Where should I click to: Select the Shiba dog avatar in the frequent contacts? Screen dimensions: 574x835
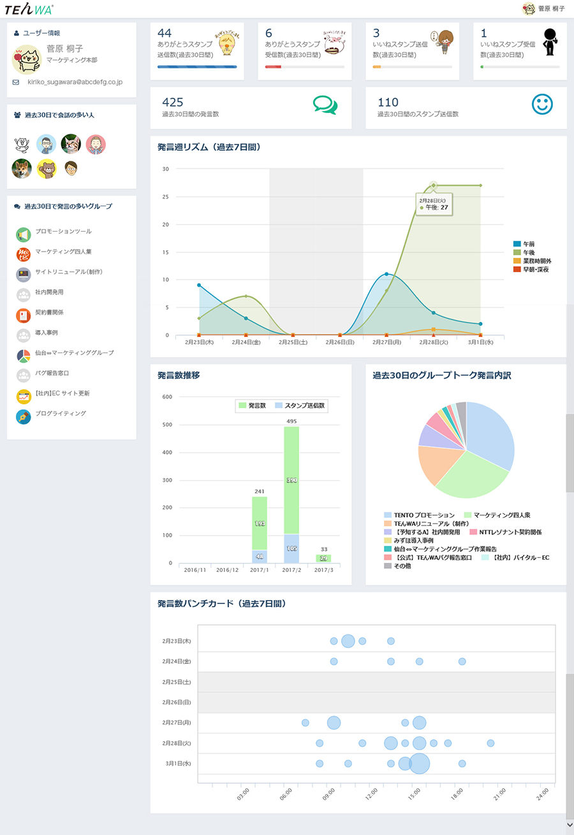pos(22,169)
